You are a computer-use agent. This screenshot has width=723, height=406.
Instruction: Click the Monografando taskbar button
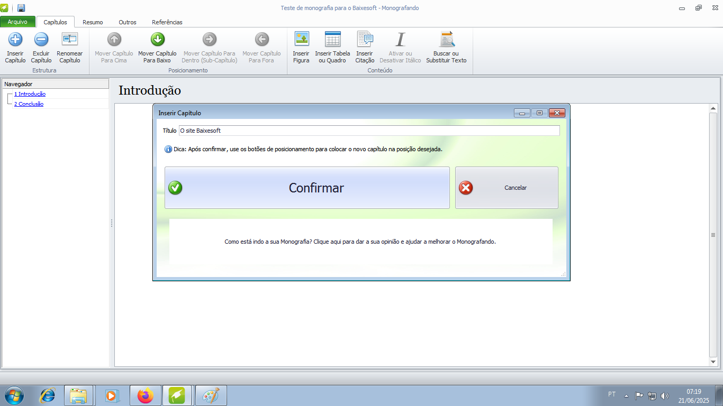point(177,395)
